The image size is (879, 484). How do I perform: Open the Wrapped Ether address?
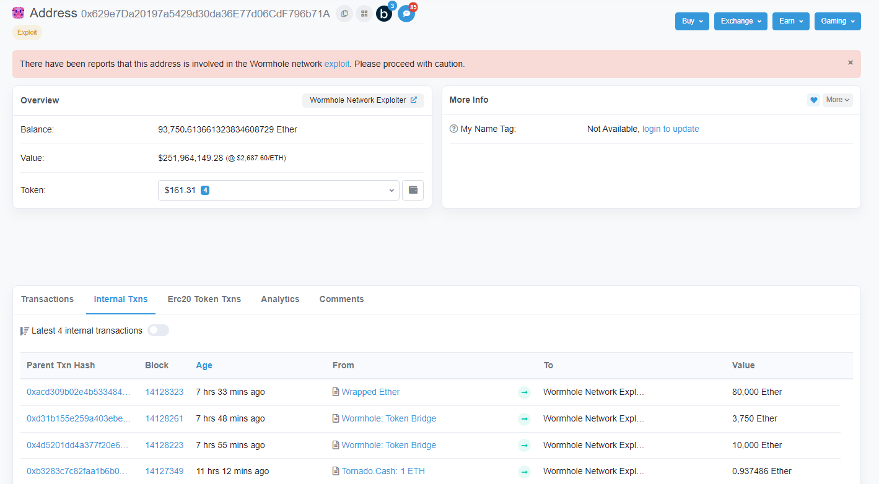[x=370, y=392]
